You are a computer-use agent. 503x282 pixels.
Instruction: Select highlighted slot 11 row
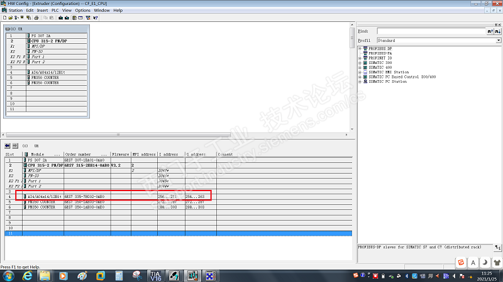click(x=179, y=233)
